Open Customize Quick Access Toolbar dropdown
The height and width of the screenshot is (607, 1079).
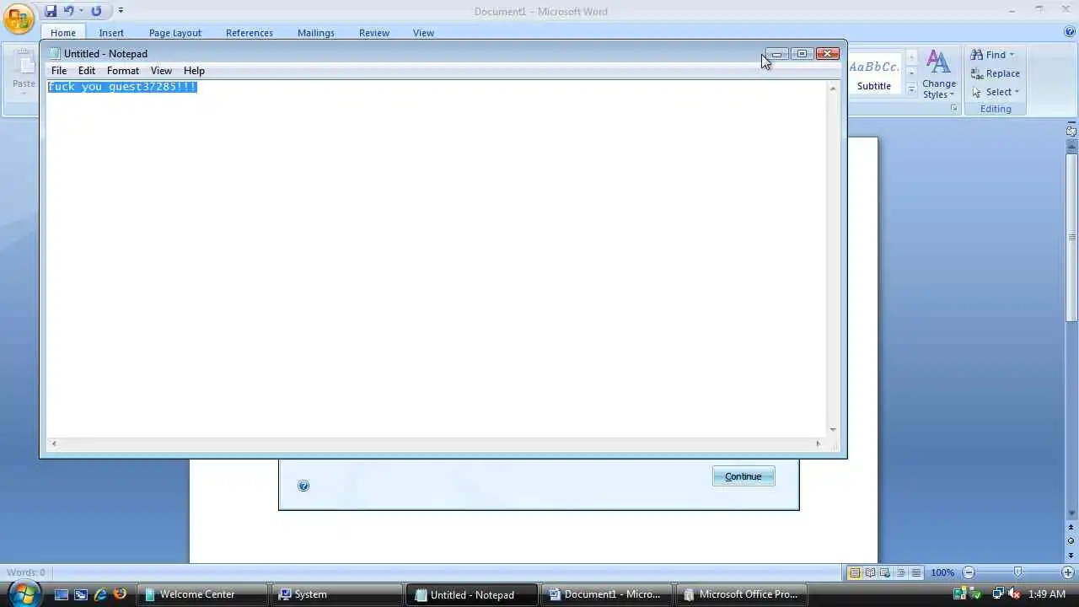121,11
